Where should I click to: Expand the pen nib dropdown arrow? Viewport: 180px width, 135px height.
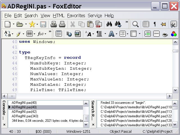(x=23, y=34)
